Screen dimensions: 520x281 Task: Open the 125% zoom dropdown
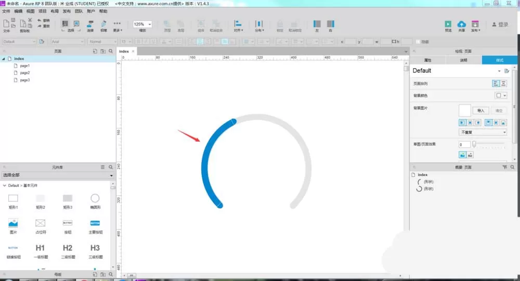[x=142, y=24]
